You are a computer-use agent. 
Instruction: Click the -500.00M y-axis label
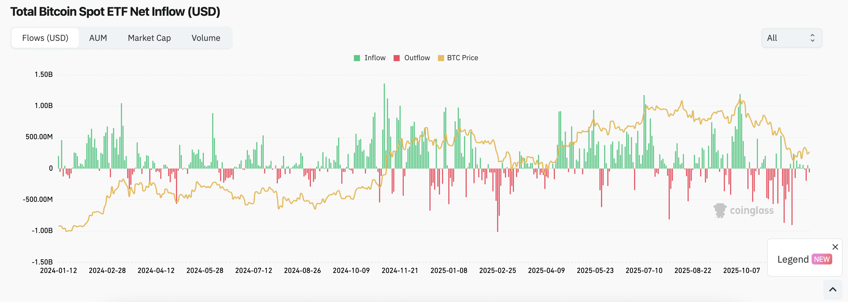tap(38, 199)
